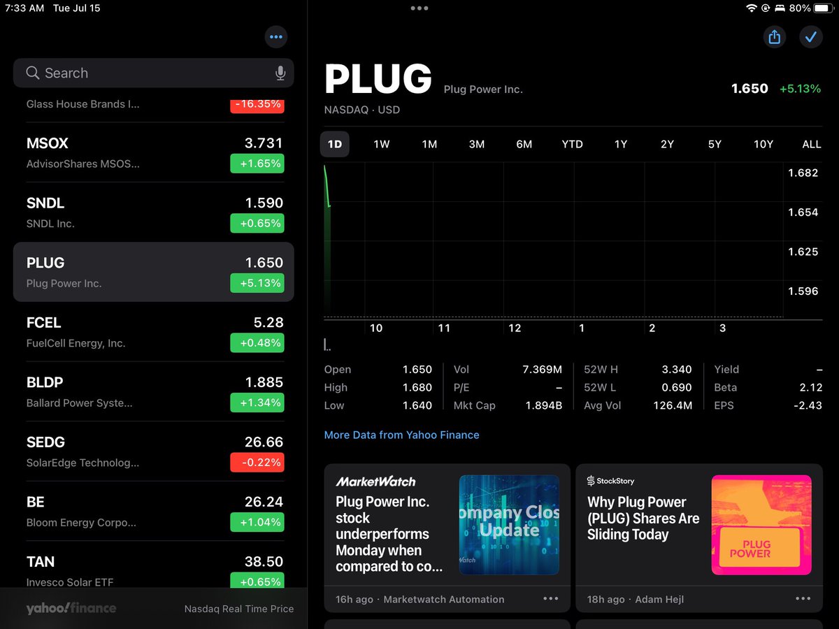The height and width of the screenshot is (629, 839).
Task: Open More Data from Yahoo Finance link
Action: 402,435
